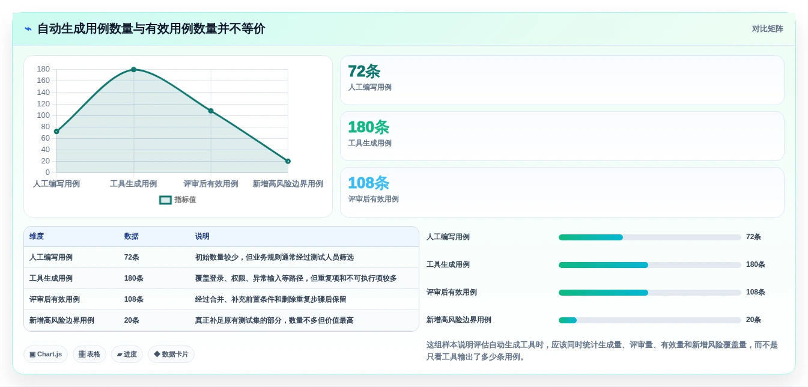The height and width of the screenshot is (387, 808).
Task: Click the 108条 cell in the table
Action: [x=134, y=299]
